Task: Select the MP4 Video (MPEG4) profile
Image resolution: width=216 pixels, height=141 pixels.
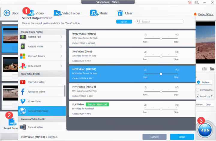Action: 132,91
